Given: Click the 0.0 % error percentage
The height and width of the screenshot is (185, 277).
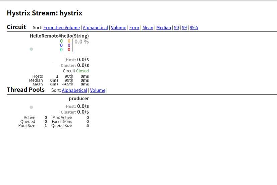Looking at the screenshot, I should click(x=81, y=42).
